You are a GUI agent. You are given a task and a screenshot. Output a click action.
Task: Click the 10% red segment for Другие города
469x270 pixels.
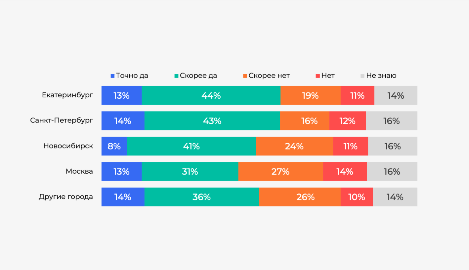click(x=357, y=197)
